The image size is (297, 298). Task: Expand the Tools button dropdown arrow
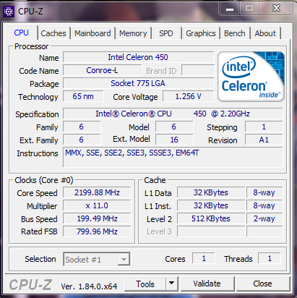[172, 283]
